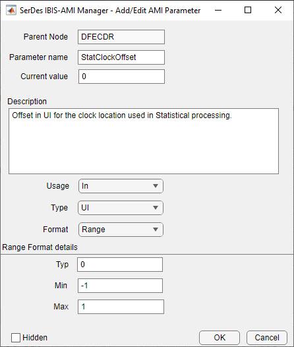
Task: Close the Add/Edit AMI Parameter dialog
Action: pos(278,10)
